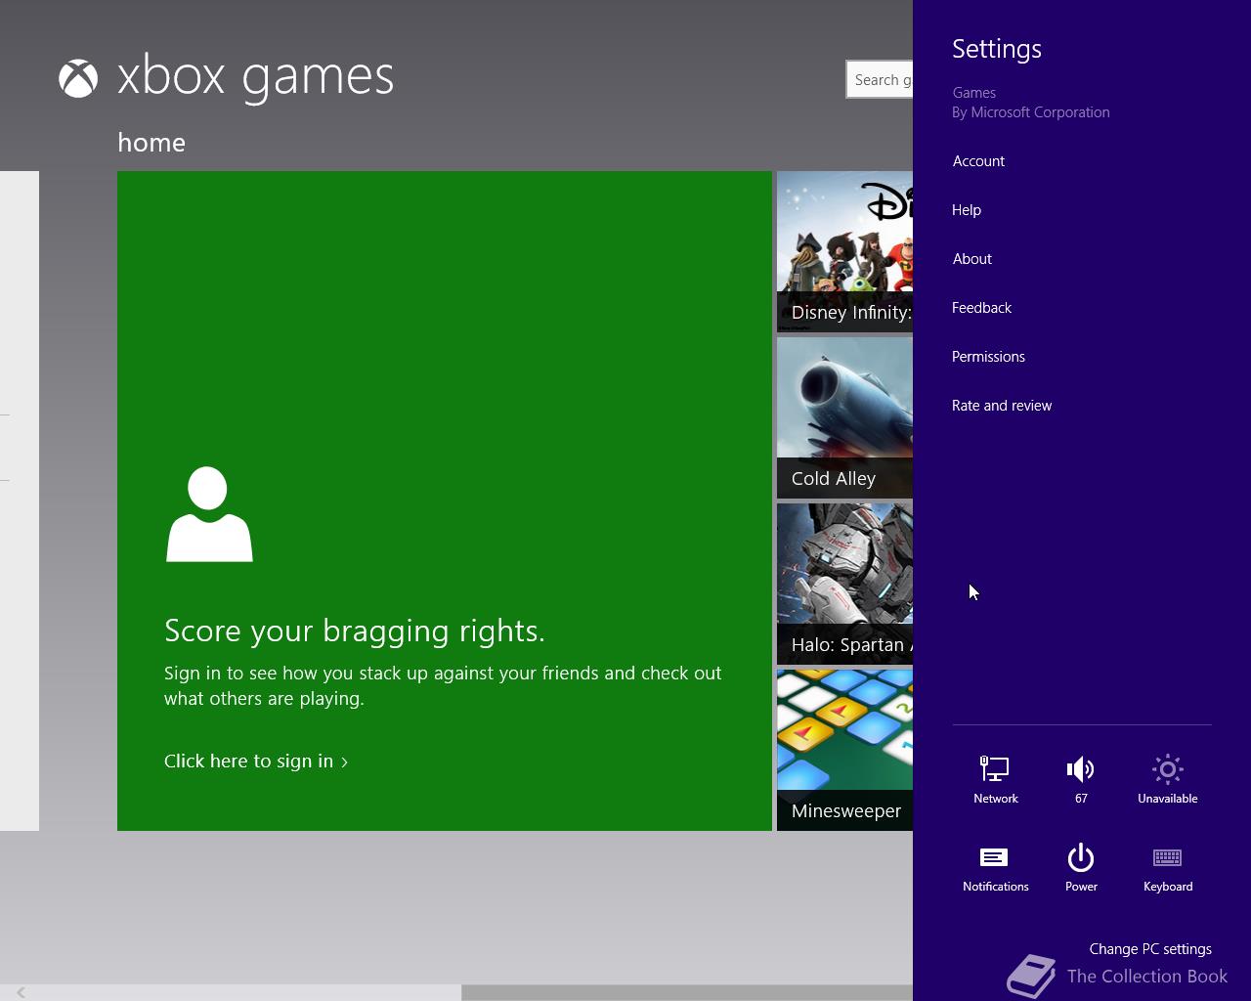1251x1001 pixels.
Task: Click 'Score your bragging rights.' heading
Action: (x=355, y=631)
